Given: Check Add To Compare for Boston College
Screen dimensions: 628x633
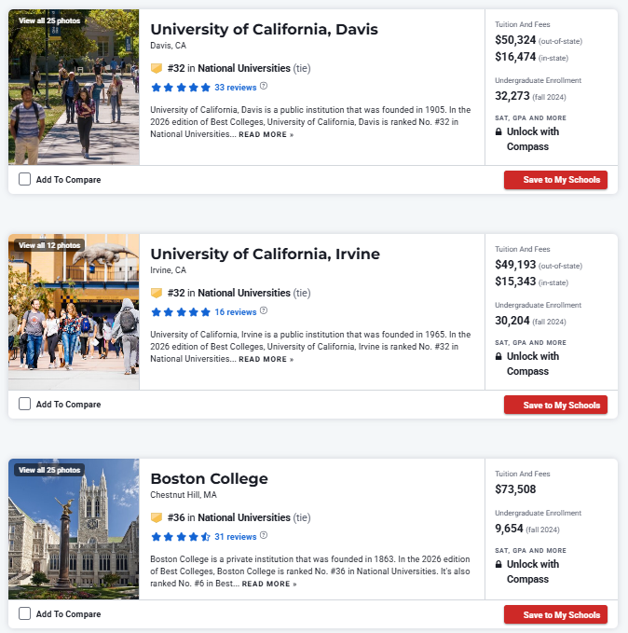Looking at the screenshot, I should 24,613.
